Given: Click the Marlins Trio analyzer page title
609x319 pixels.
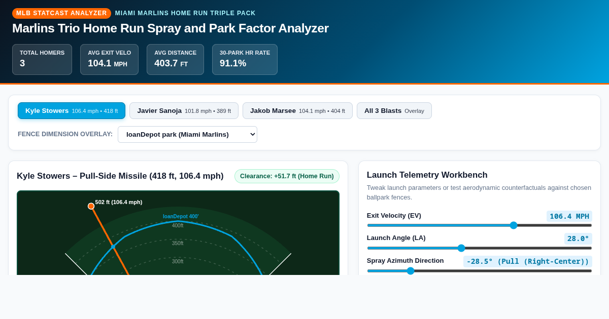Looking at the screenshot, I should (x=171, y=28).
